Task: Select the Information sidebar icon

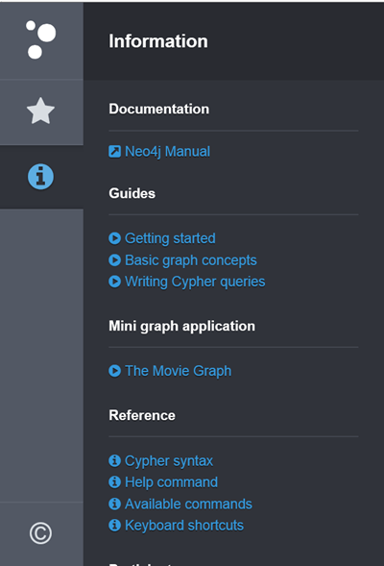Action: point(40,177)
